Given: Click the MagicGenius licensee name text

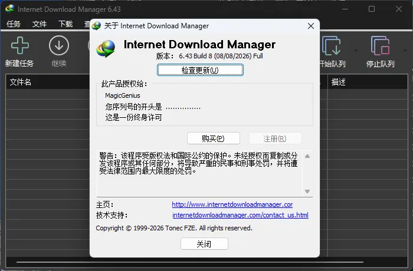Looking at the screenshot, I should pos(123,95).
